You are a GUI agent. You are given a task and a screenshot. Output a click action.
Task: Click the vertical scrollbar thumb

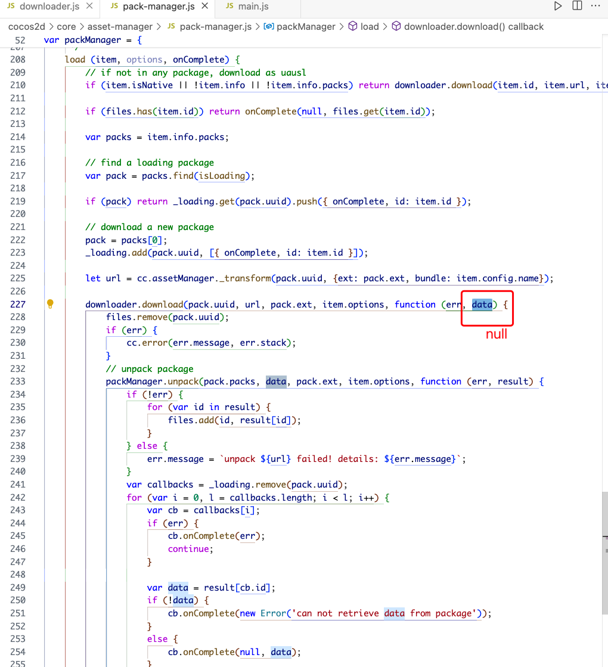(x=604, y=553)
